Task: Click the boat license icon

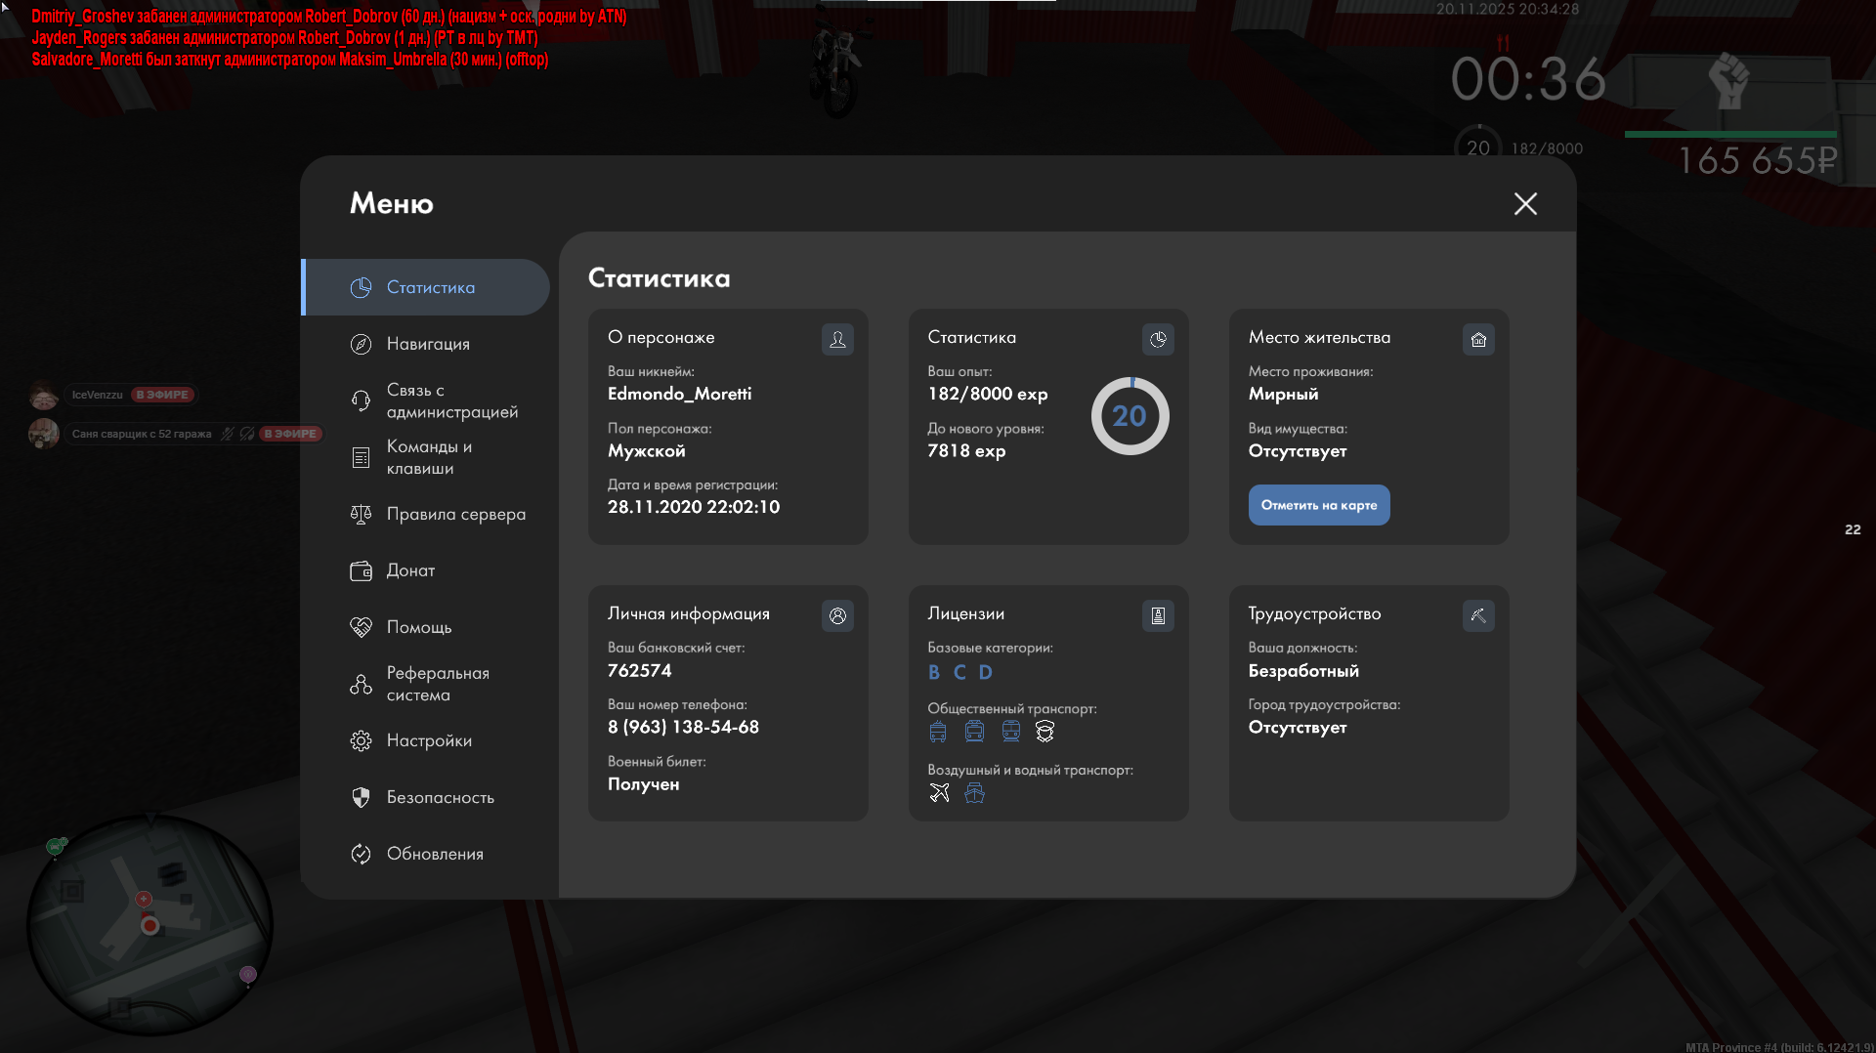Action: [974, 793]
